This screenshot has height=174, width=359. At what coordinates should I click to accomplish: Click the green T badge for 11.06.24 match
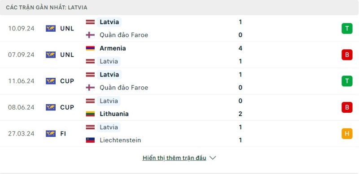click(347, 81)
